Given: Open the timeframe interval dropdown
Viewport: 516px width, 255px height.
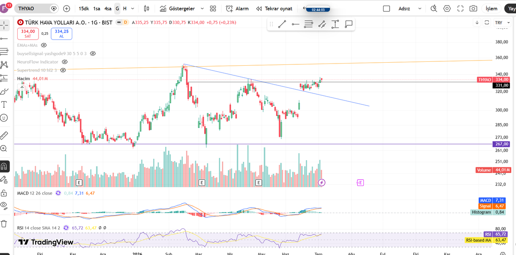Looking at the screenshot, I should [x=132, y=9].
